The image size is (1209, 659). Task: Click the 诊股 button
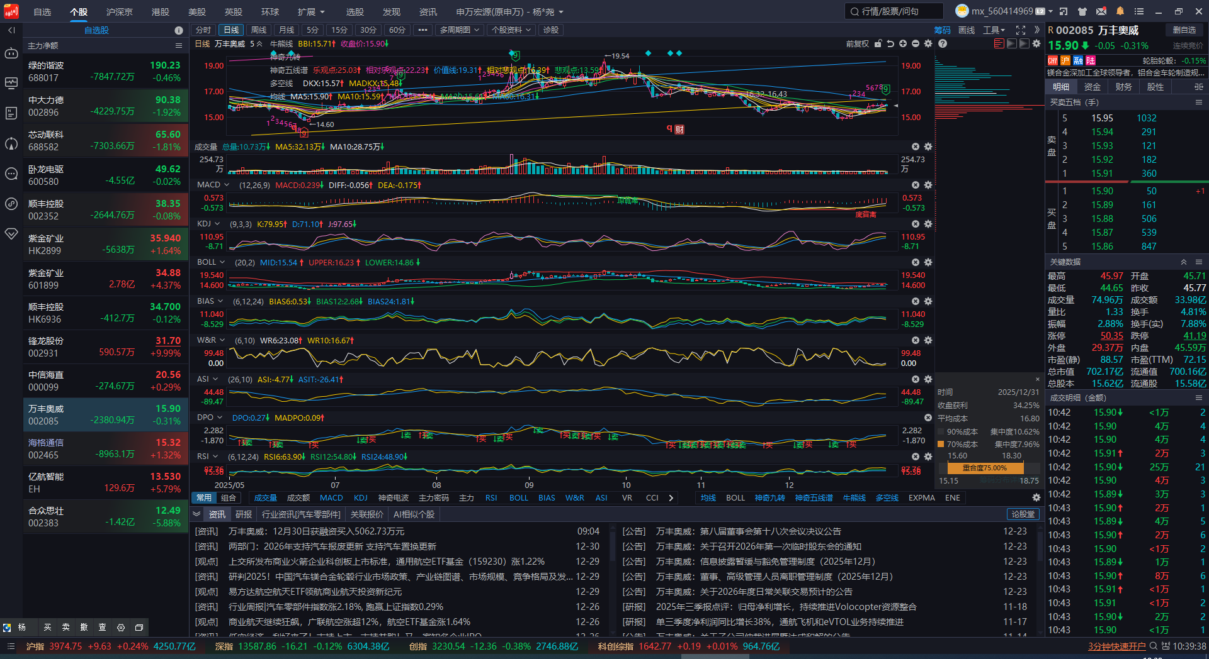(551, 30)
